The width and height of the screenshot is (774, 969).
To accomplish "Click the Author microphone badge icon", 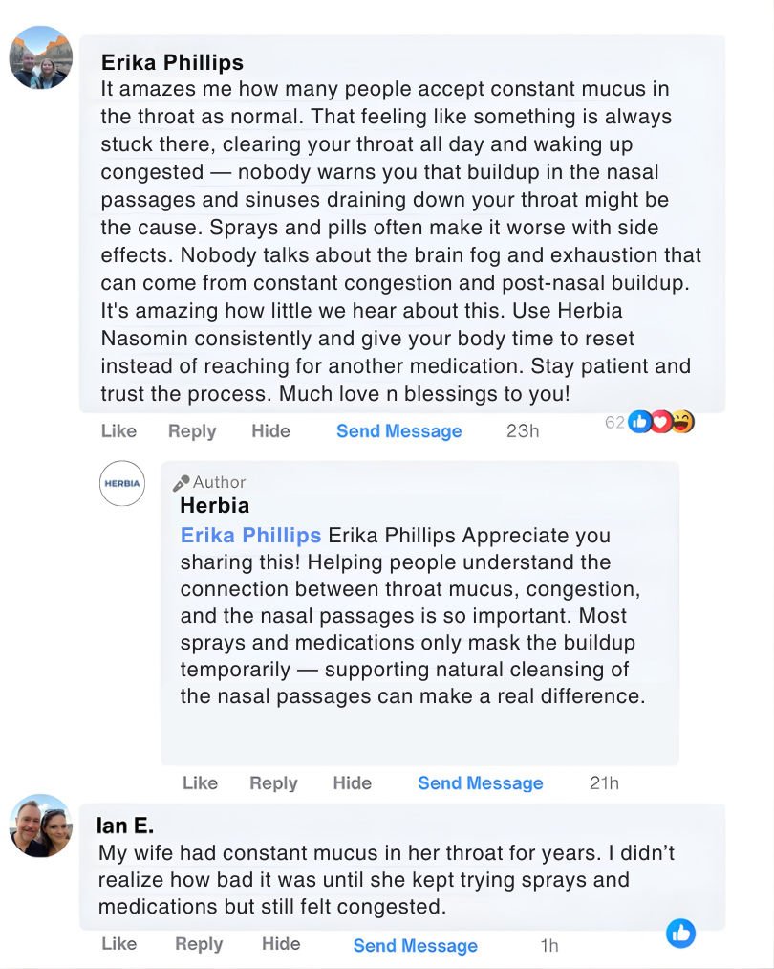I will coord(182,483).
